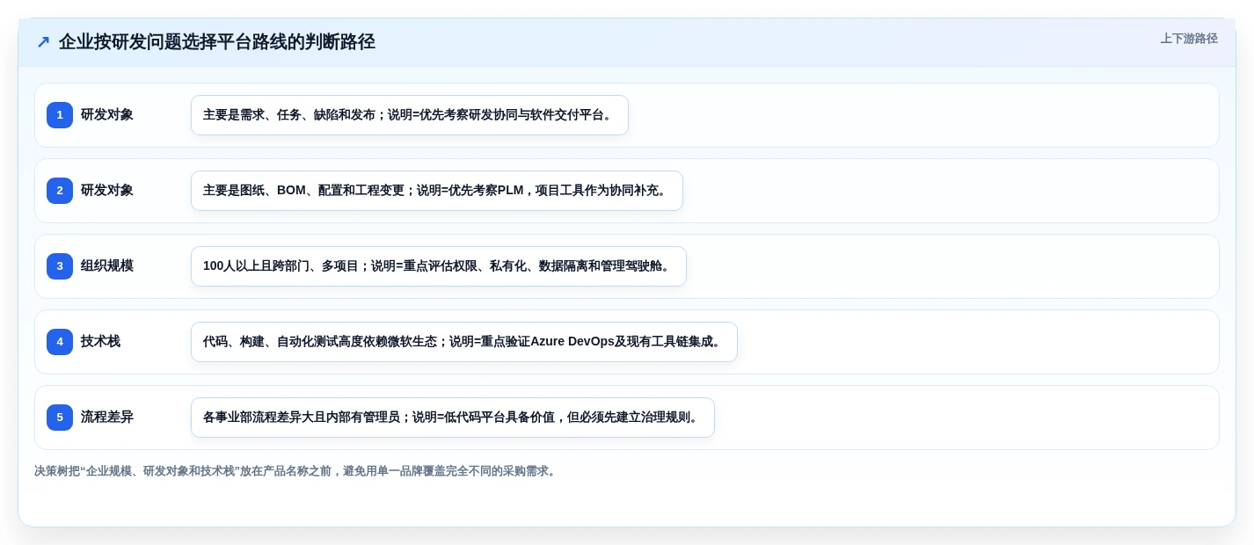Click the 上下游路径 label in the header
The width and height of the screenshot is (1254, 545).
click(x=1189, y=39)
